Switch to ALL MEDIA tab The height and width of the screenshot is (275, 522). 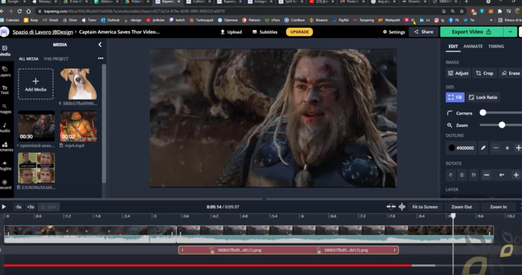coord(29,59)
